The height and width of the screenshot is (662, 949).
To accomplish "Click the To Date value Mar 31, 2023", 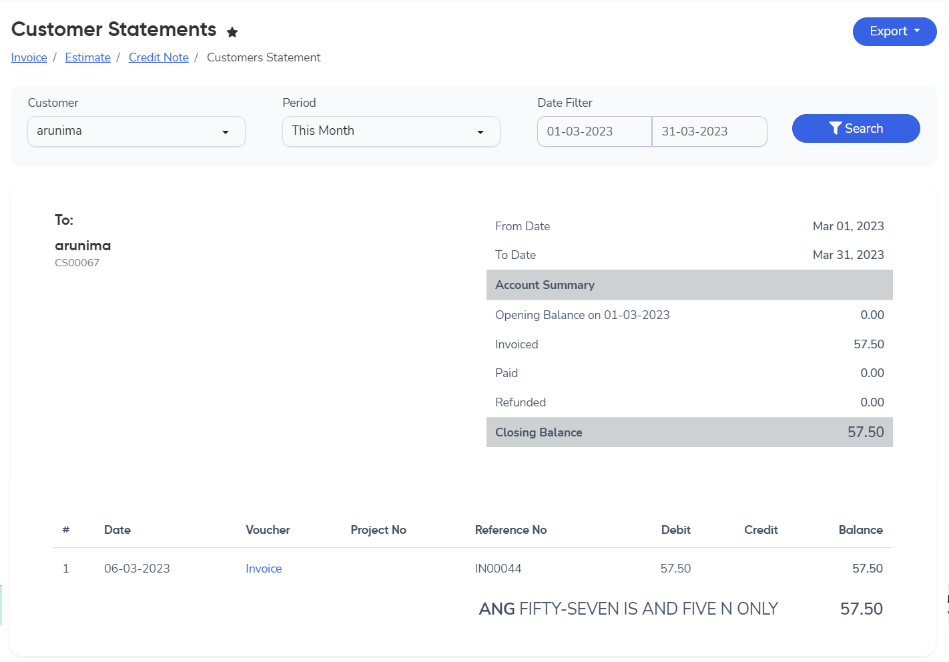I will click(x=848, y=255).
